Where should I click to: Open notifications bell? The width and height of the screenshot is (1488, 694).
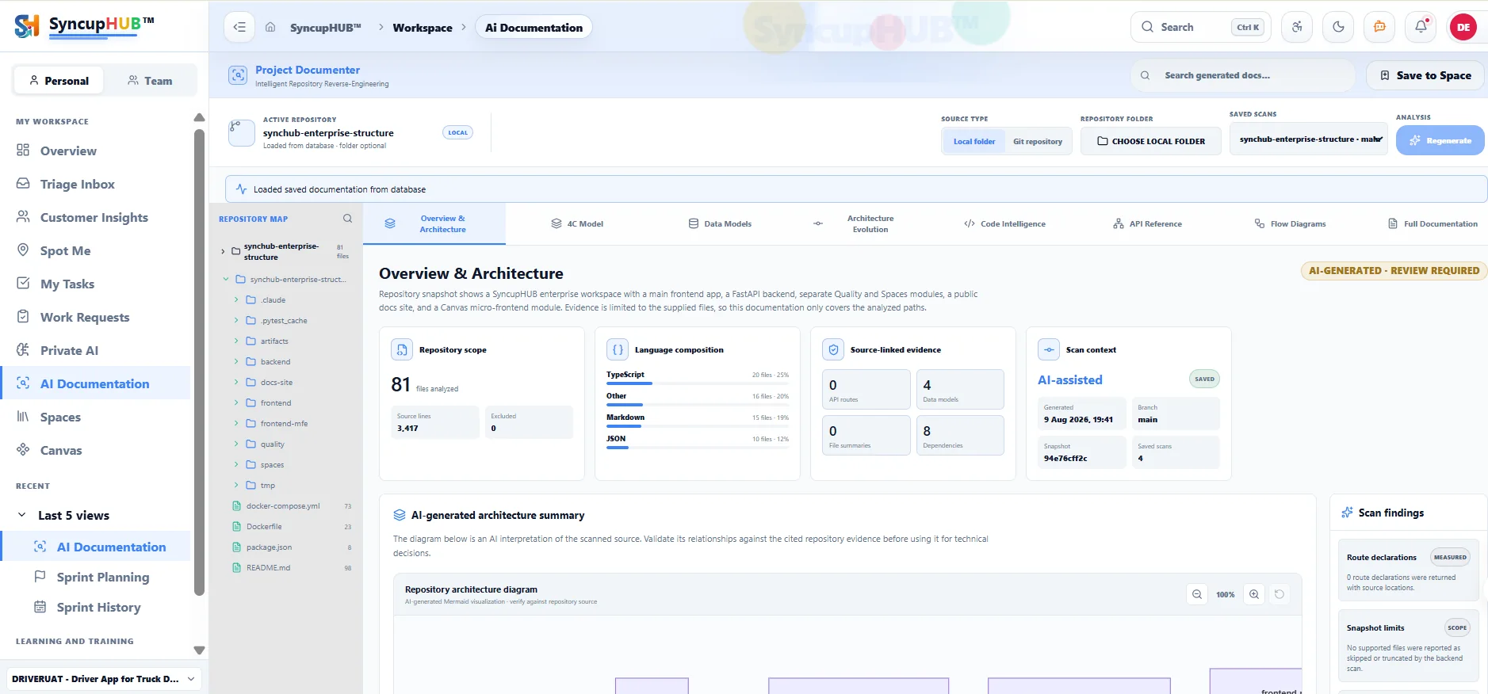point(1421,27)
